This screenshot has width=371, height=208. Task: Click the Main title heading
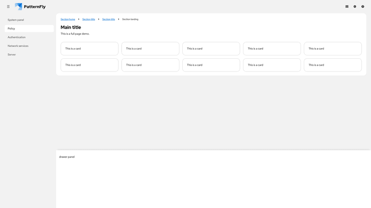(70, 27)
